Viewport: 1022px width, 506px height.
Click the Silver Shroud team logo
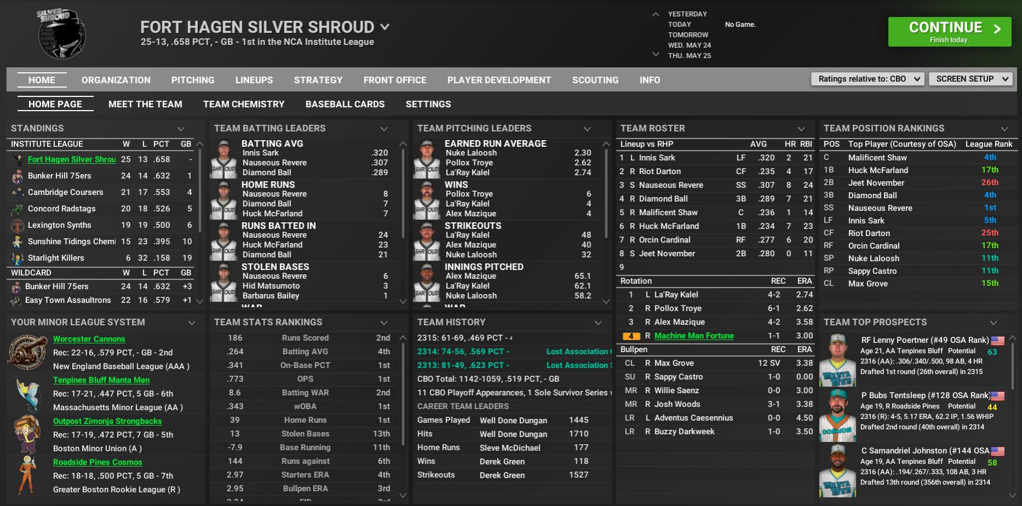(61, 34)
